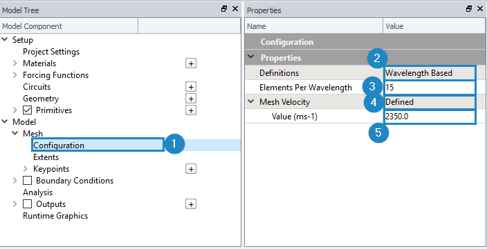Image resolution: width=487 pixels, height=249 pixels.
Task: Collapse the Model tree node
Action: (5, 121)
